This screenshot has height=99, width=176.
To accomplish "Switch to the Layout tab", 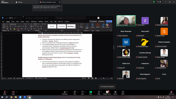I will pyautogui.click(x=28, y=21).
